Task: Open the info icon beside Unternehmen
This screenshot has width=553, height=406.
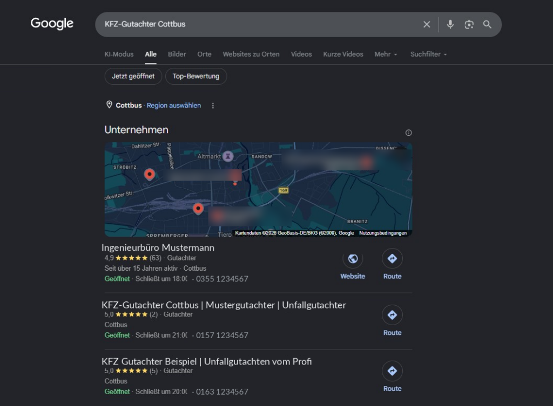Action: click(408, 133)
